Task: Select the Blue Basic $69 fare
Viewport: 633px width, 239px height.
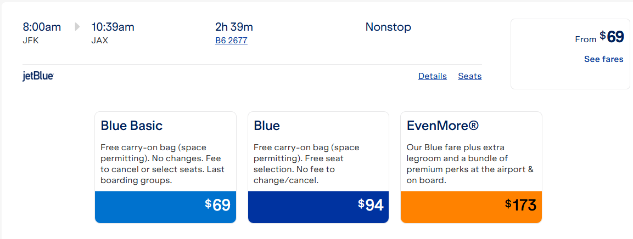Action: pyautogui.click(x=165, y=207)
